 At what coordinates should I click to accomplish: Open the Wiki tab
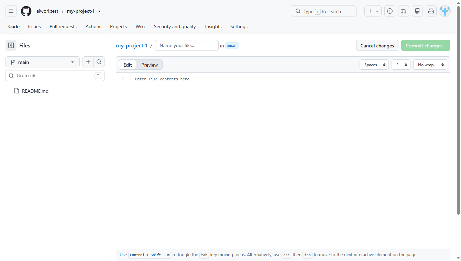tap(140, 26)
